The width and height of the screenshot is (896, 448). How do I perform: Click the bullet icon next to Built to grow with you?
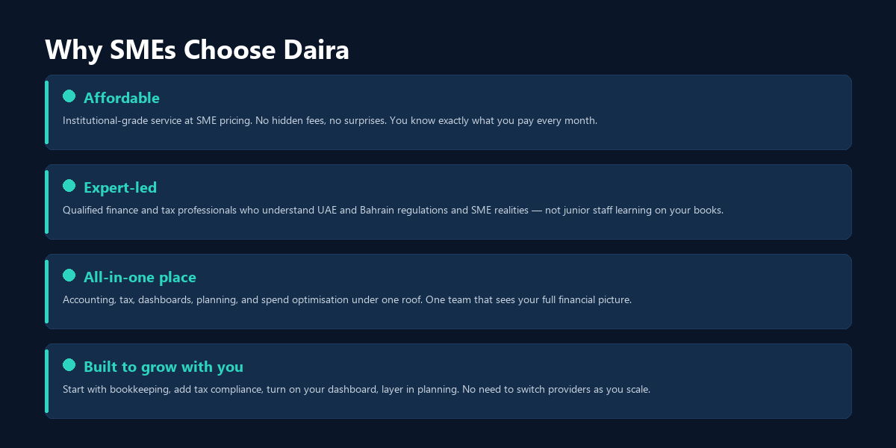pos(69,365)
